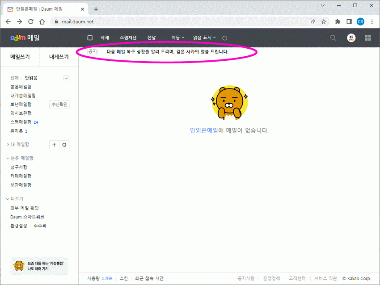Open 휴지통 folder
Viewport: 380px width, 285px height.
coord(17,131)
